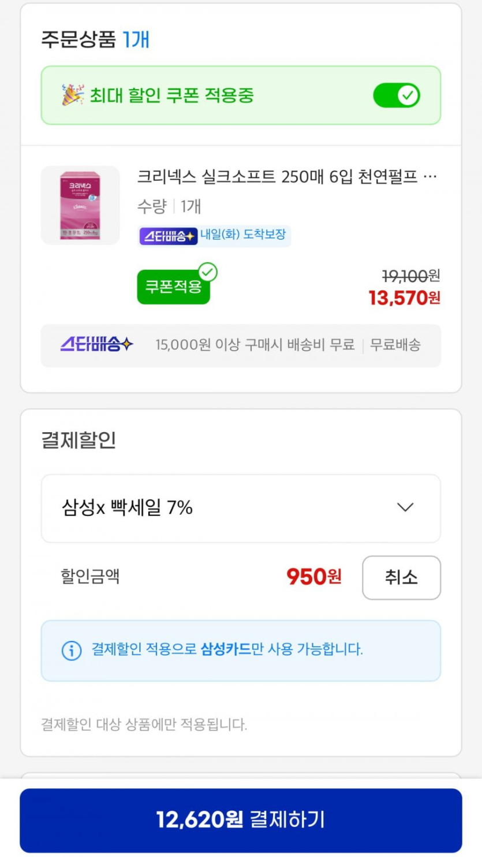Click the ellipsis after the product name

point(430,176)
